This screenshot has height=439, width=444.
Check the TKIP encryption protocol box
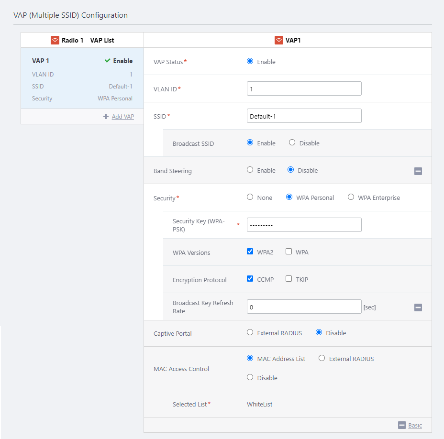(289, 279)
